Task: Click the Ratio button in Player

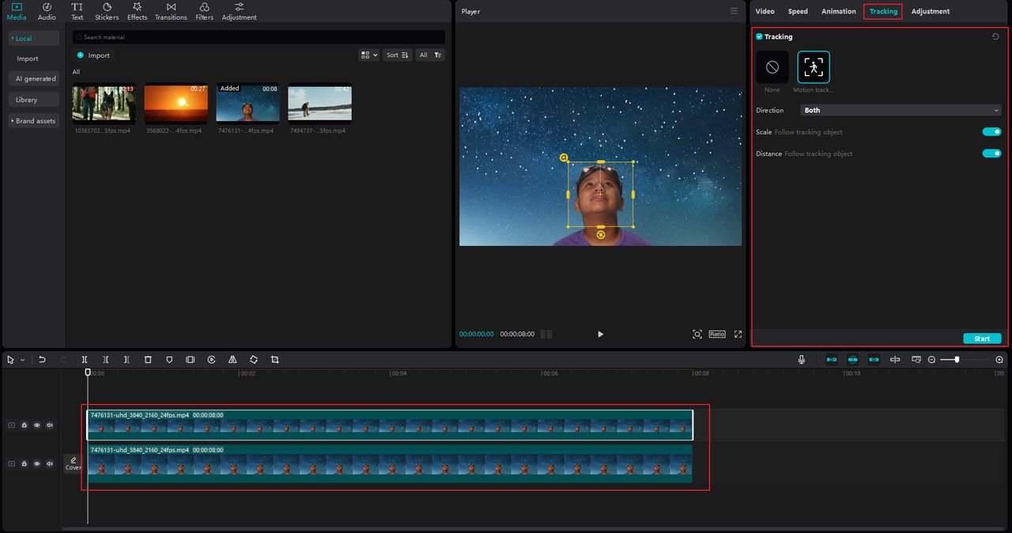Action: (717, 335)
